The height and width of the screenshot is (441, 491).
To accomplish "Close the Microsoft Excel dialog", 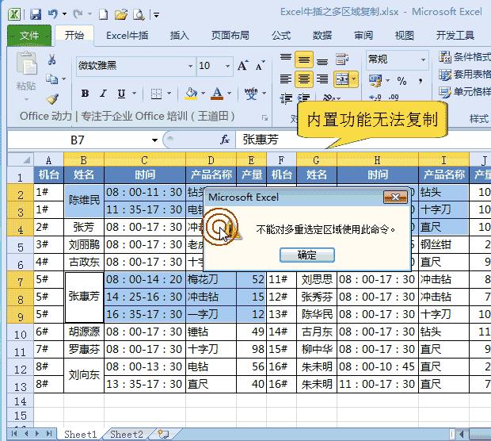I will 395,197.
